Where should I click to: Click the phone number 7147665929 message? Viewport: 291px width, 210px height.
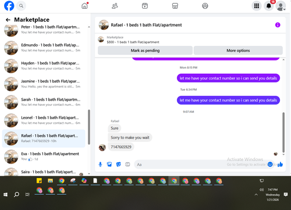pyautogui.click(x=121, y=147)
